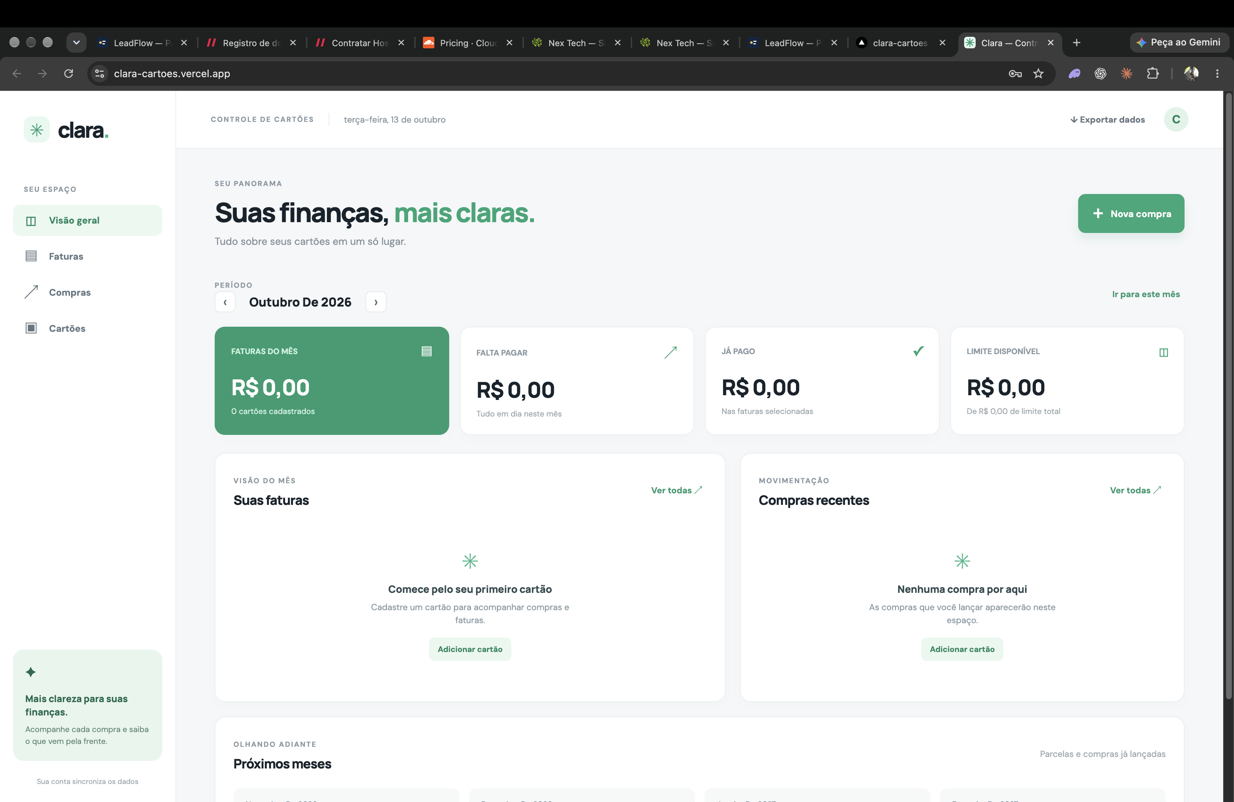Click the address bar URL field
Viewport: 1234px width, 802px height.
(555, 74)
